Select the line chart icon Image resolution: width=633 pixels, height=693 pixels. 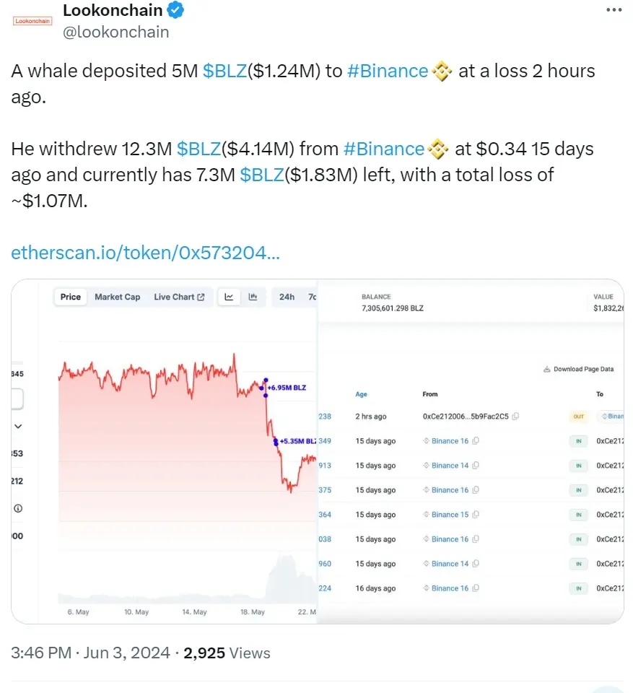(230, 297)
